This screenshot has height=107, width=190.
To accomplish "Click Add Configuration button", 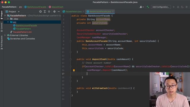I will pos(161,7).
